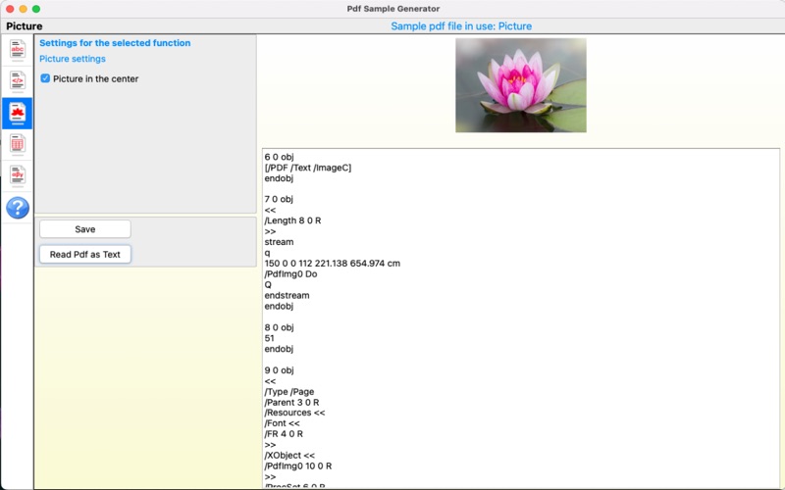Click 'Sample pdf file in use: Picture' text

coord(461,26)
